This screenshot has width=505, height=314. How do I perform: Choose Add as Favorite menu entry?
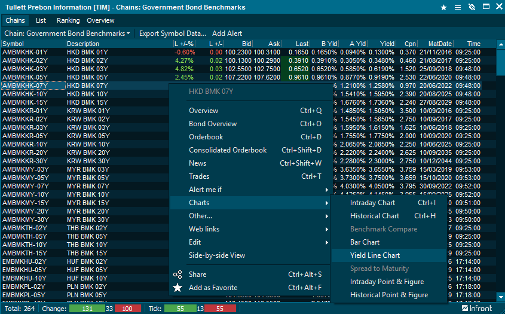(x=250, y=288)
